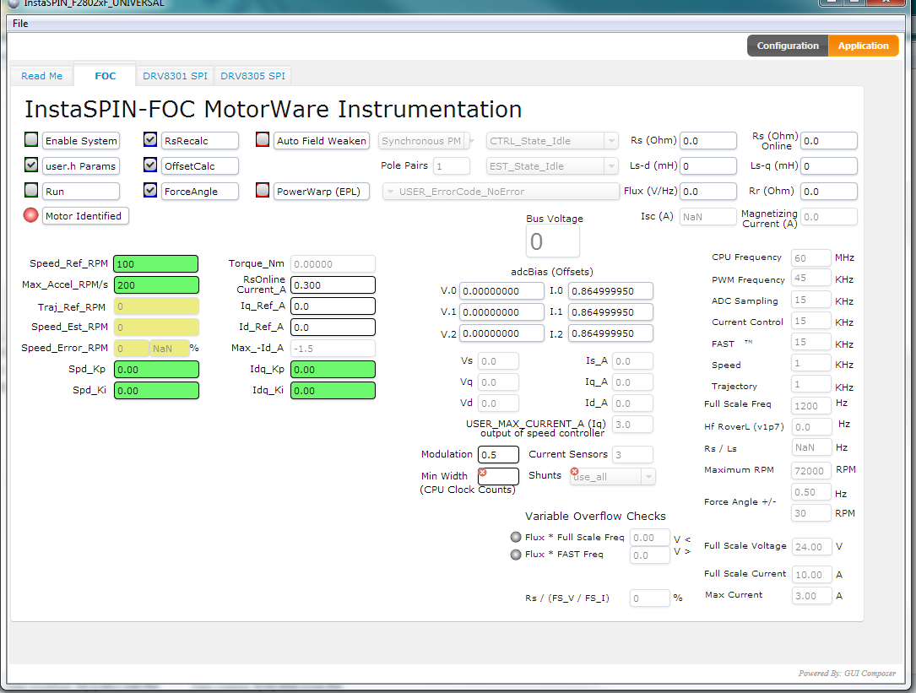Click the Shunts error icon
The image size is (916, 693).
(x=574, y=472)
